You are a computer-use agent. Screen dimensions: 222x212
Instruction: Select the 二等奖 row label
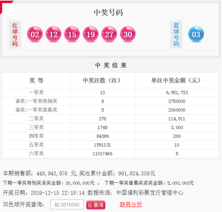[36, 119]
